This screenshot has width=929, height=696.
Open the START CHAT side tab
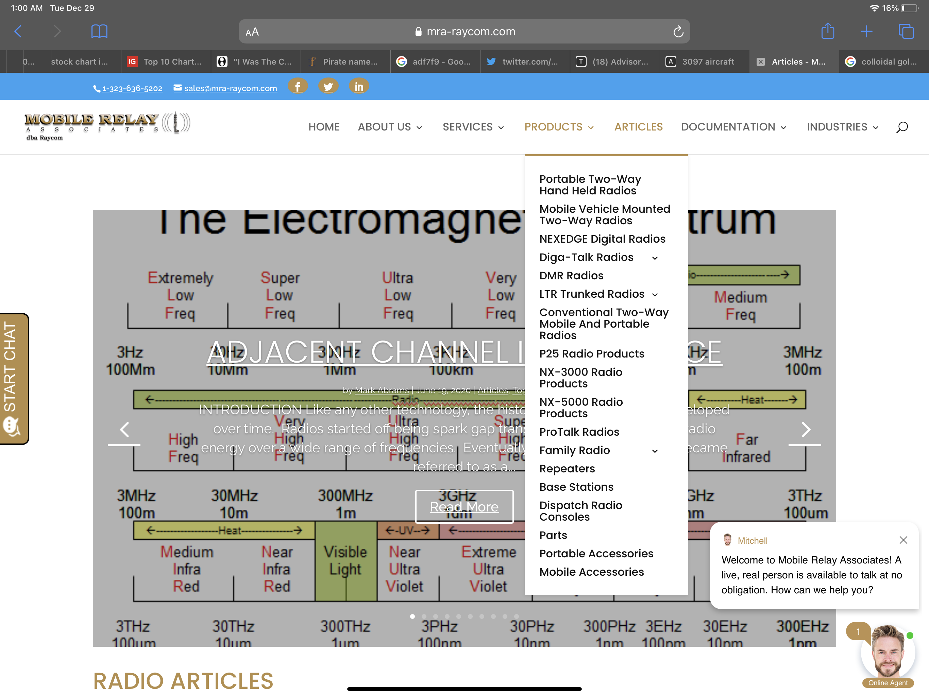14,379
